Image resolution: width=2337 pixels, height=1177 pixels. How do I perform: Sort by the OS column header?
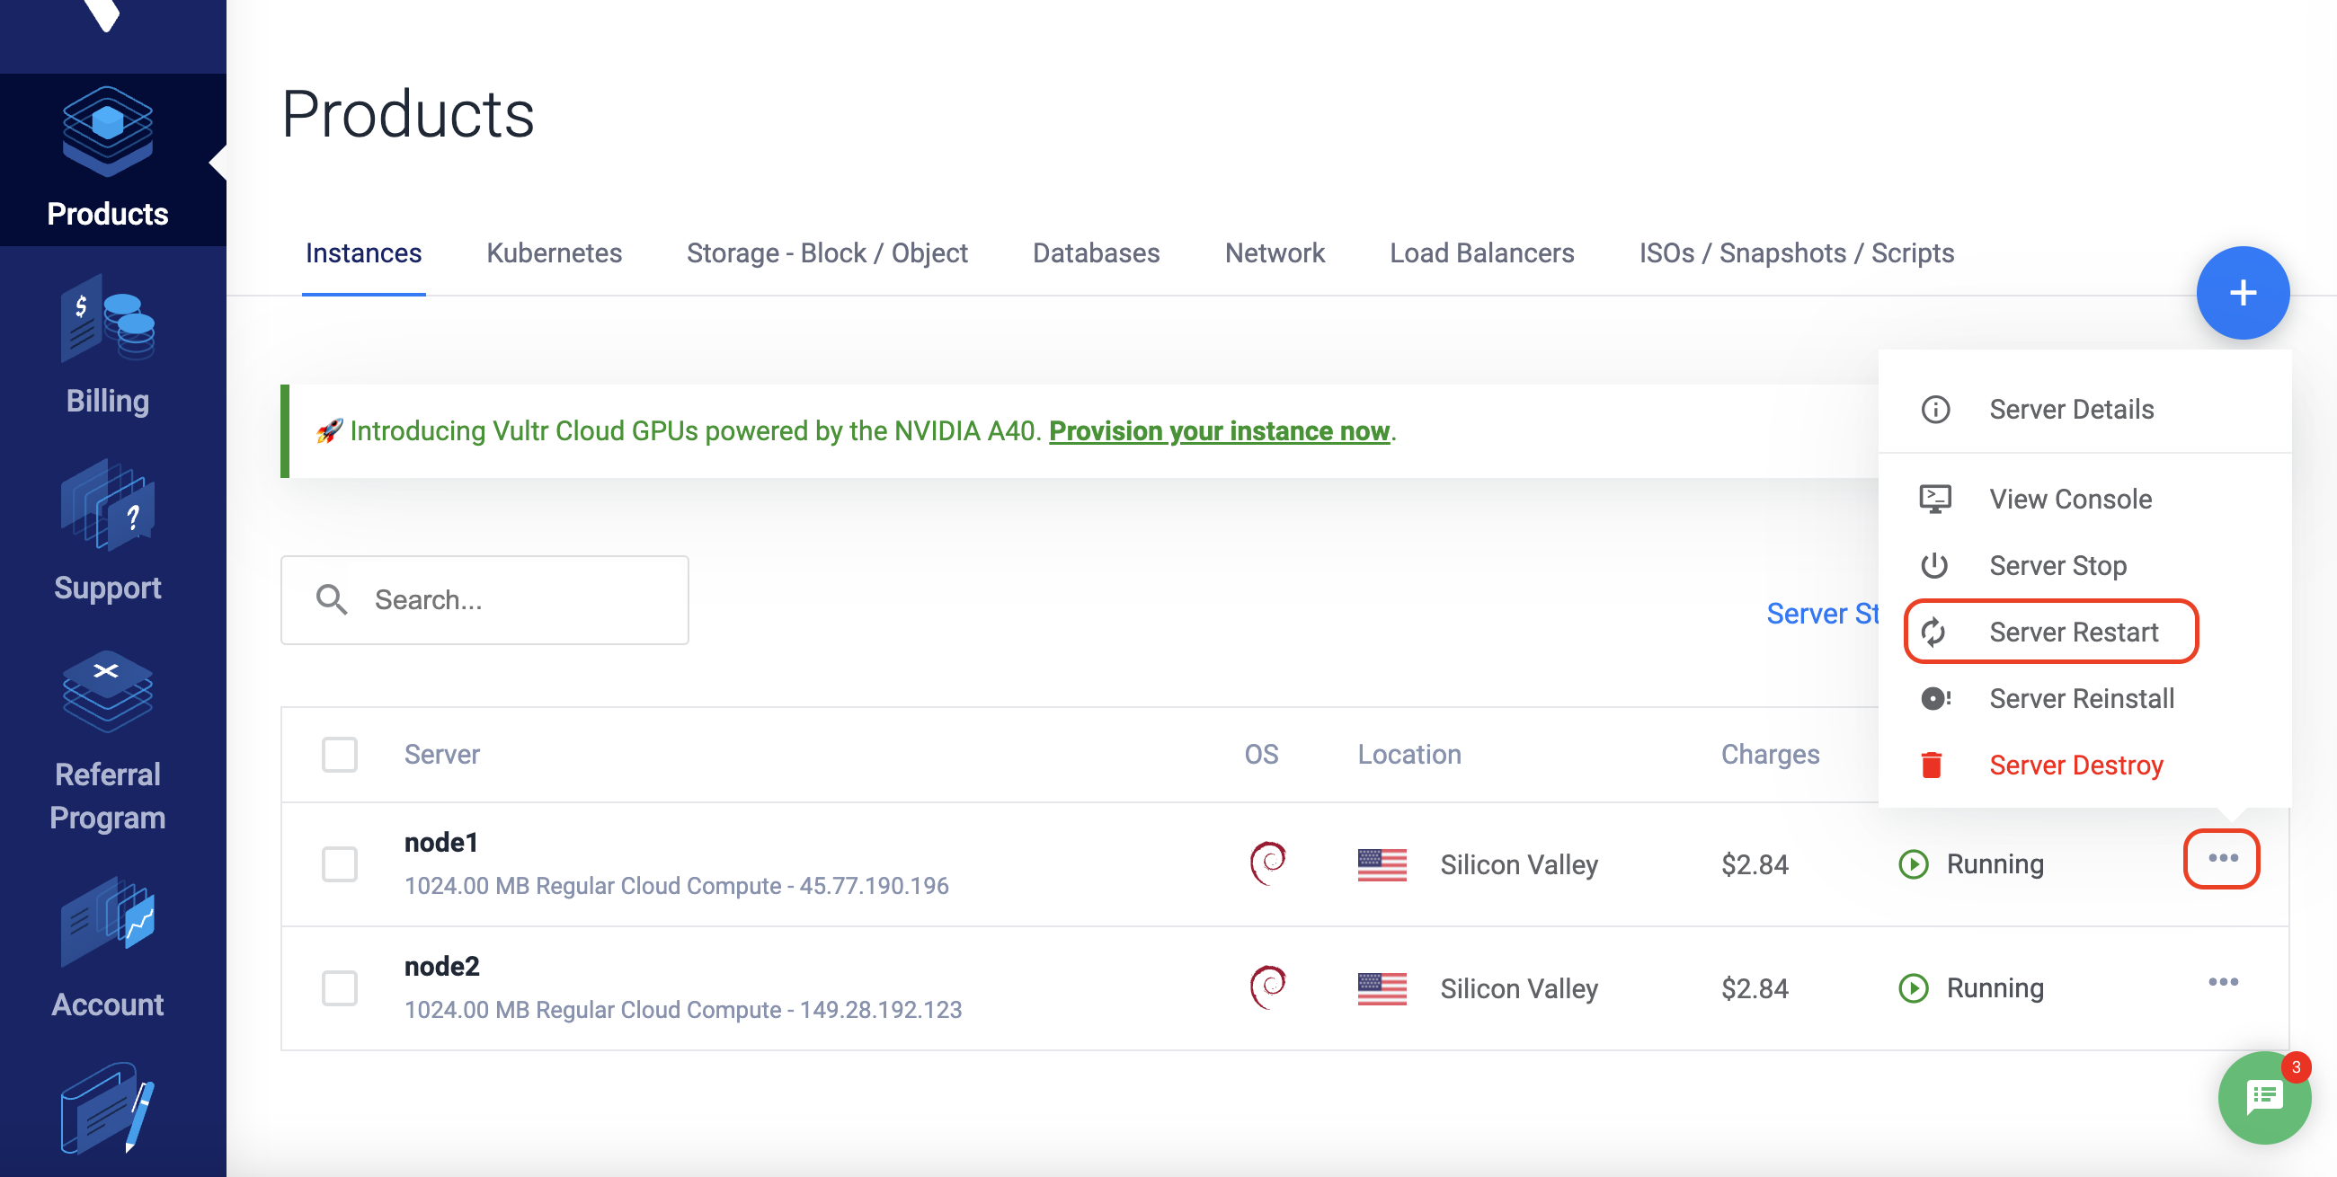click(x=1261, y=755)
